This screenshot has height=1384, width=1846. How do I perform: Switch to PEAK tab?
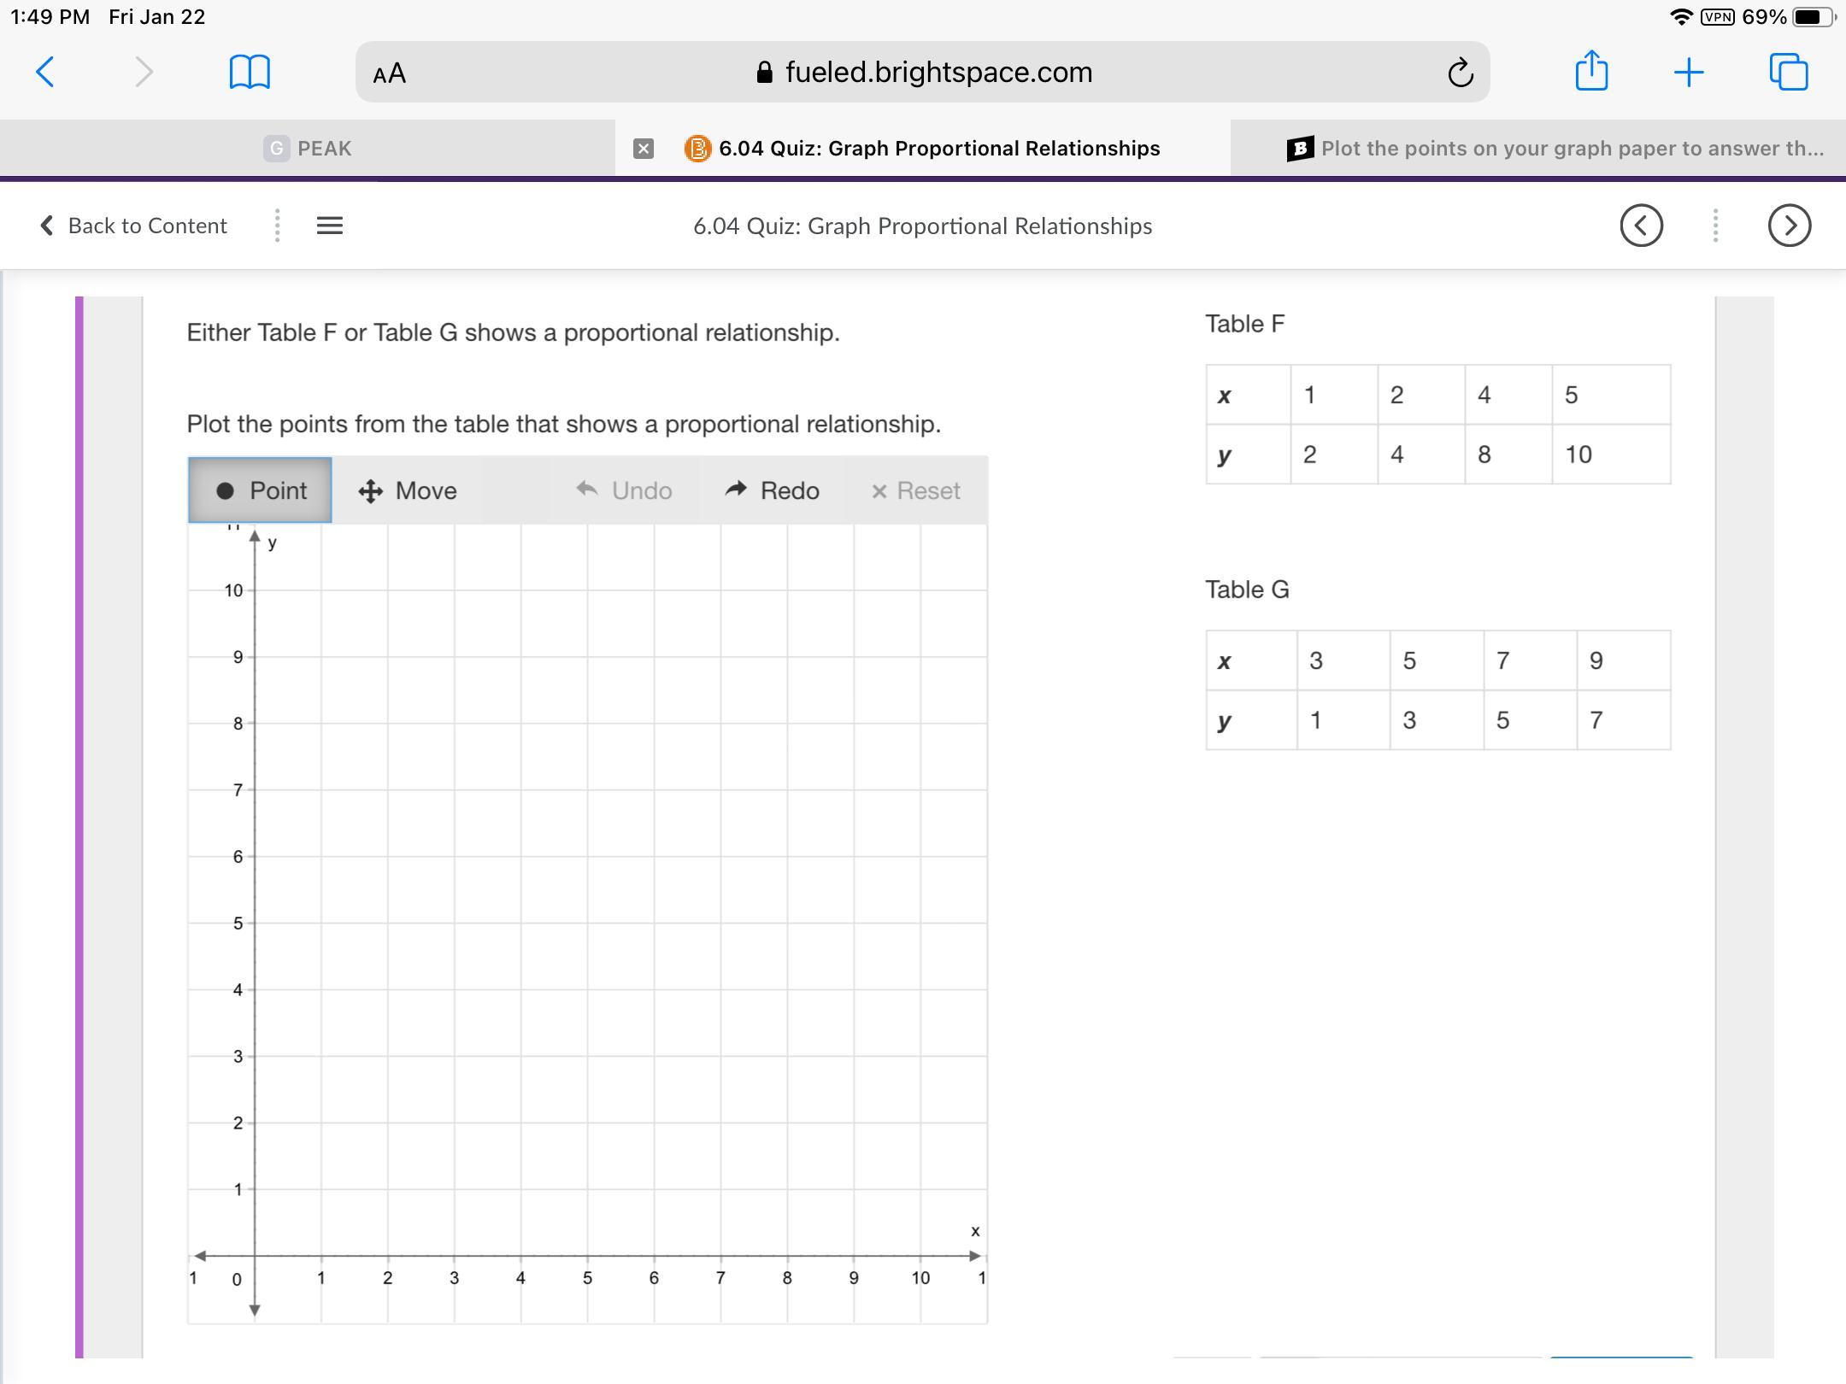click(308, 149)
